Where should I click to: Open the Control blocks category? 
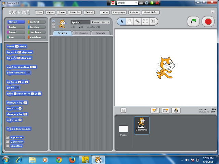[x=37, y=22]
